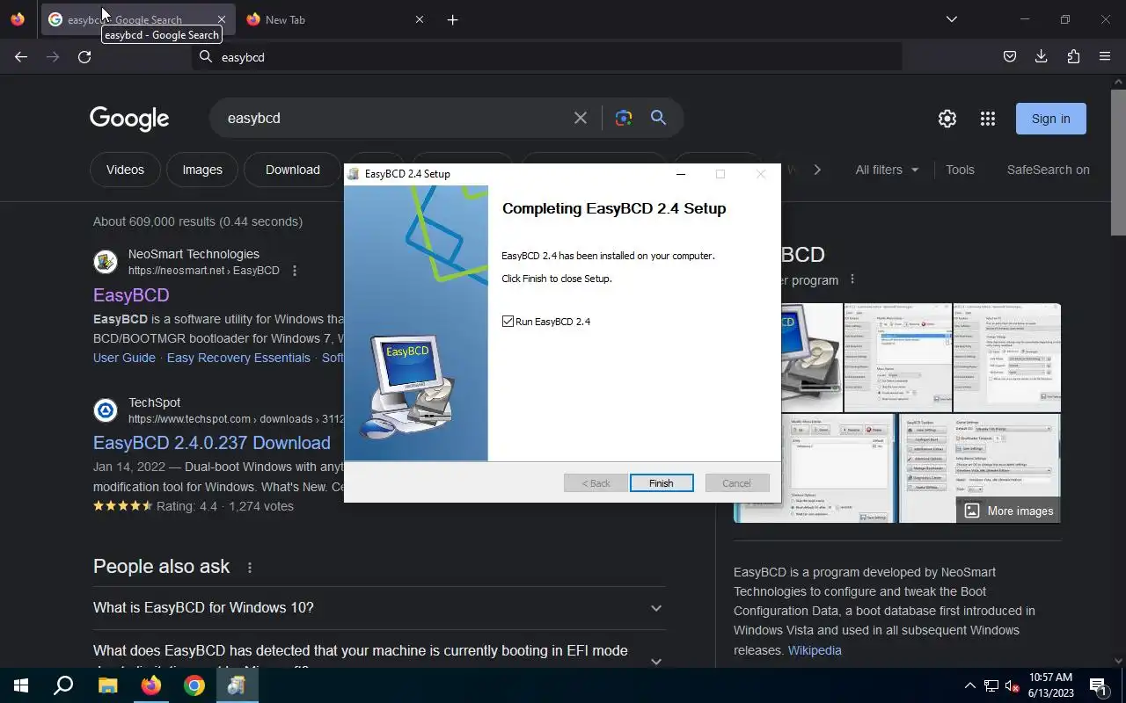Open Google apps grid

988,119
